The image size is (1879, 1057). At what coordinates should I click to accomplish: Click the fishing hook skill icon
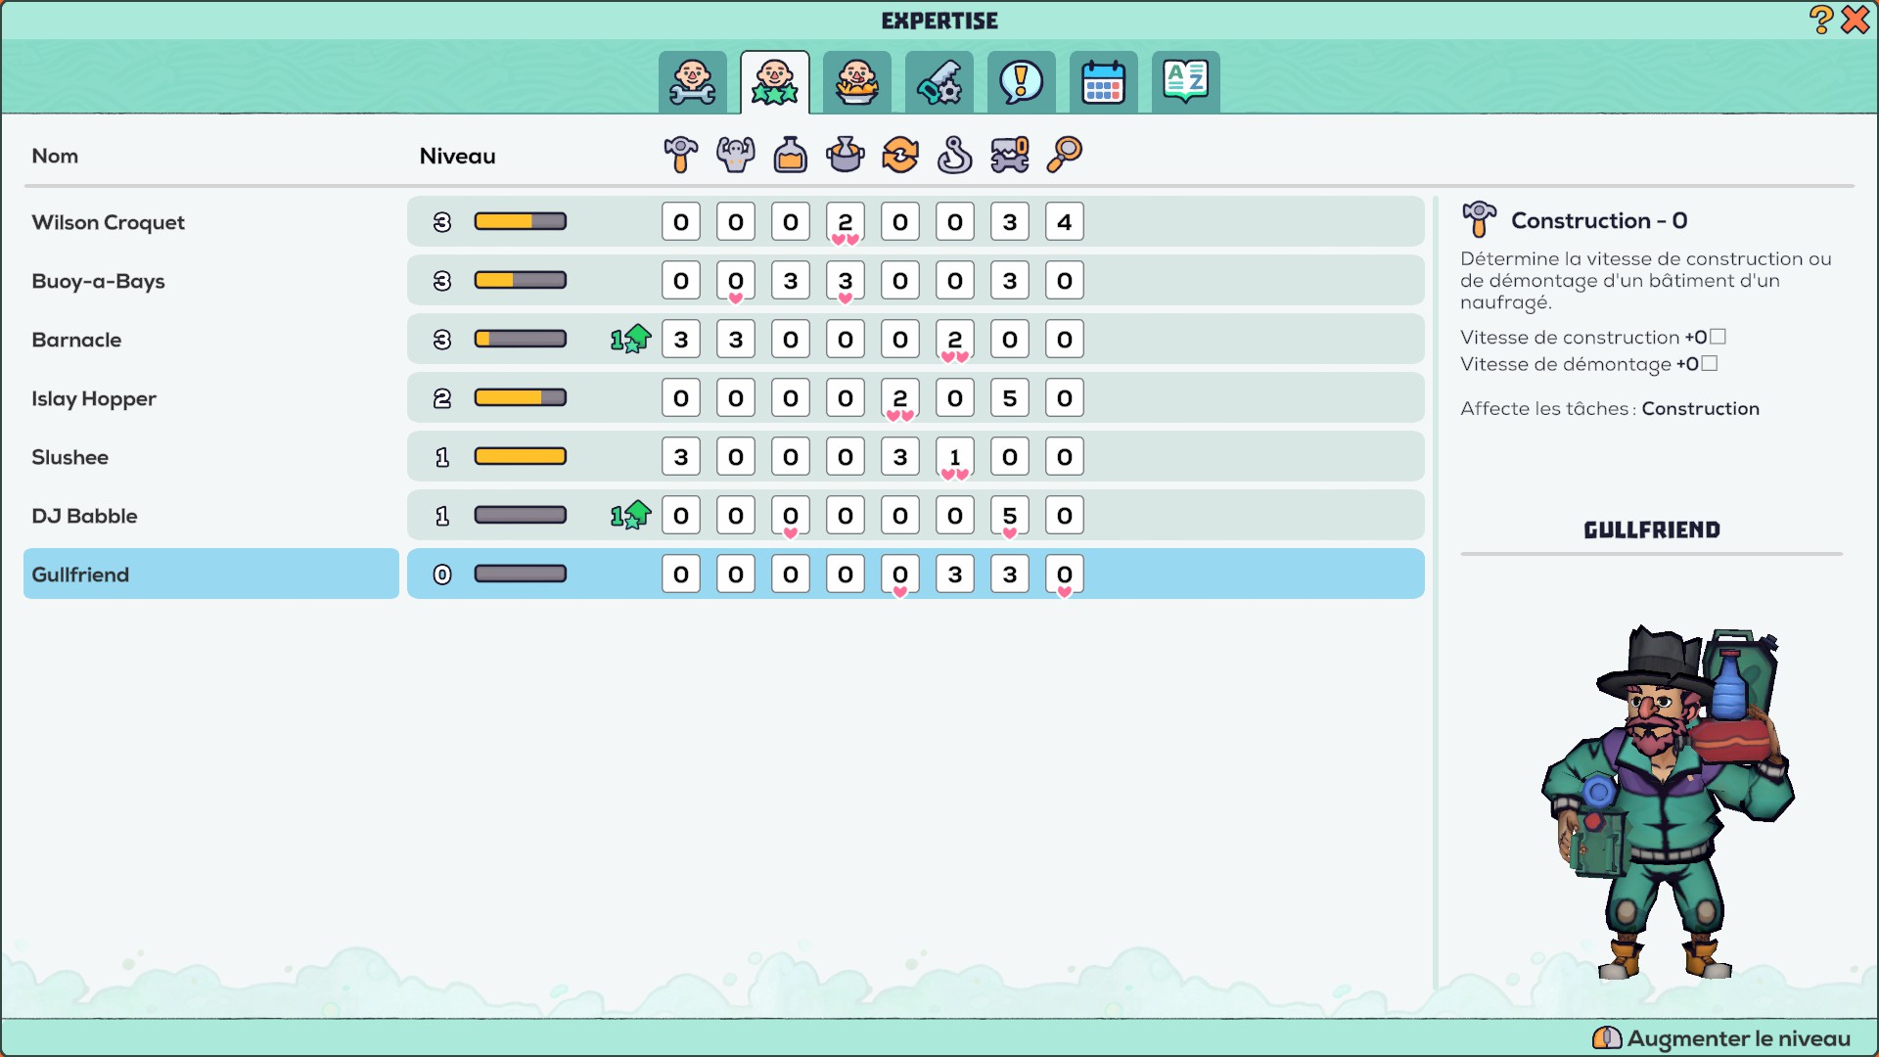[954, 155]
